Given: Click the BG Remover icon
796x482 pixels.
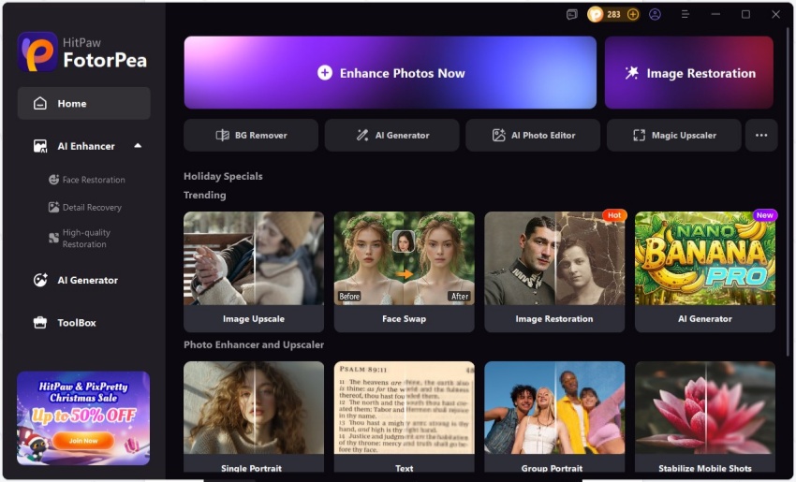Looking at the screenshot, I should pos(222,135).
